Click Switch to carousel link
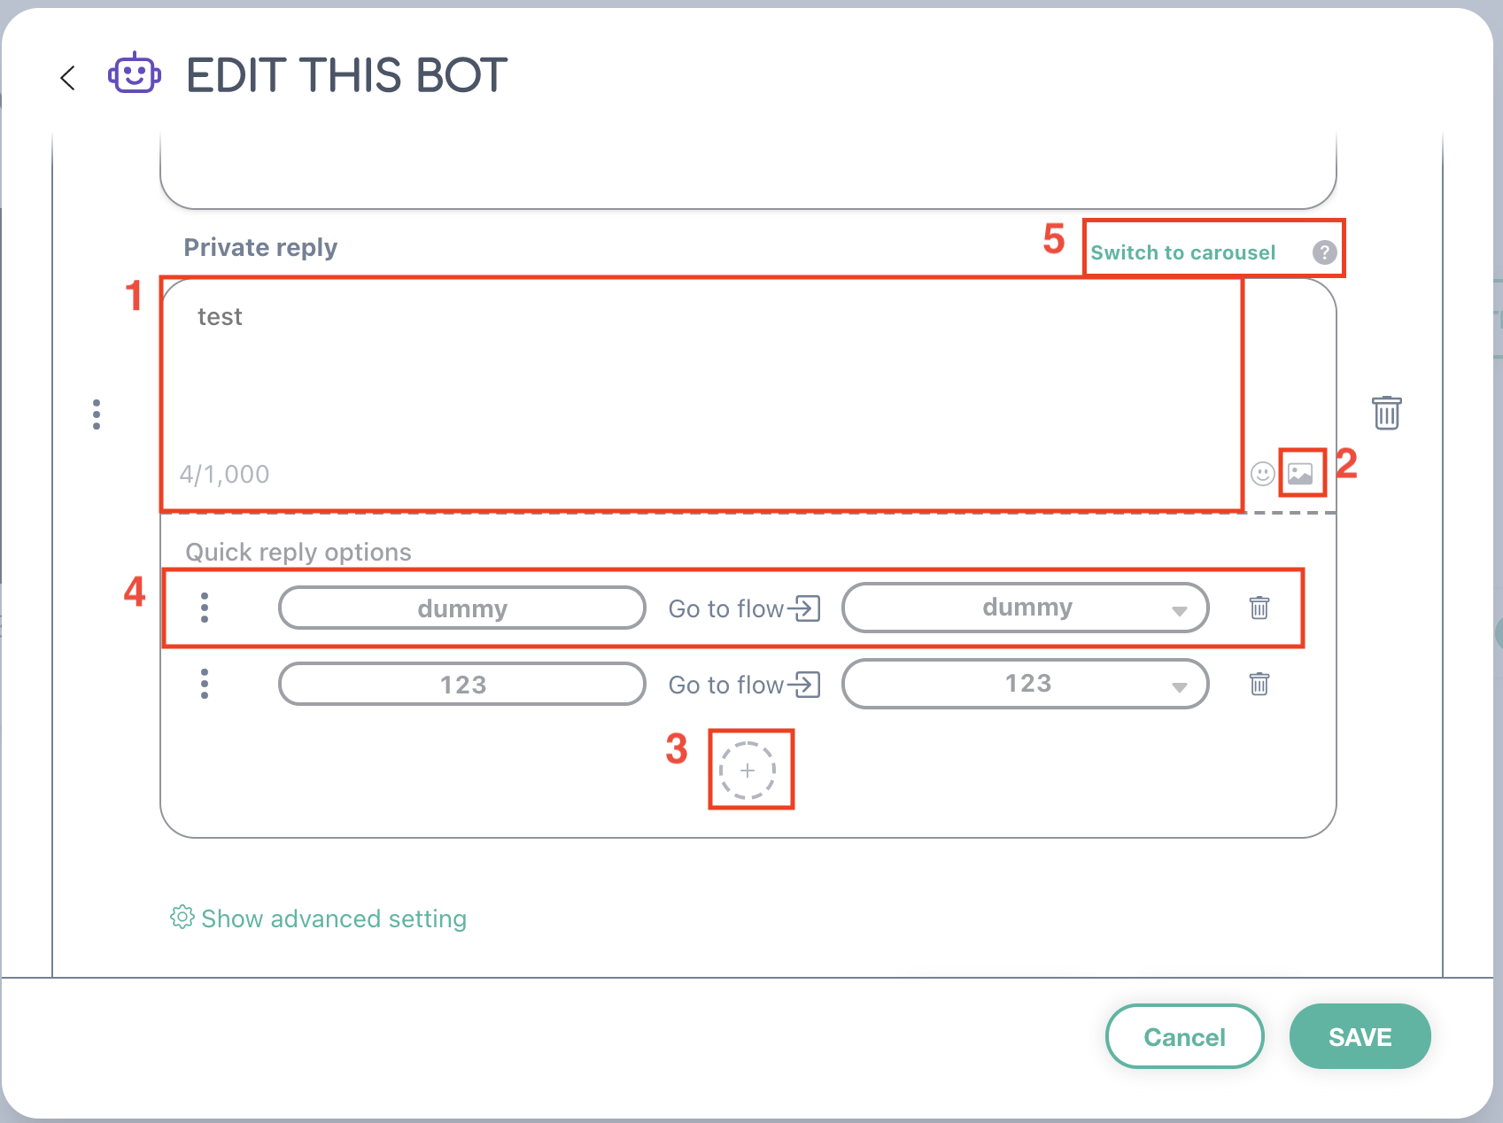The width and height of the screenshot is (1503, 1123). [x=1182, y=252]
